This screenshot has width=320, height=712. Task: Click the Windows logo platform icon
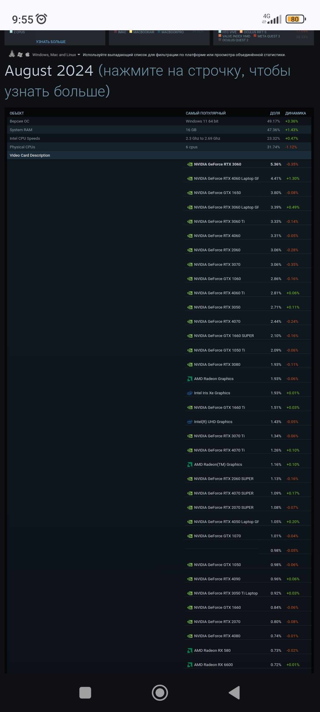click(x=20, y=55)
